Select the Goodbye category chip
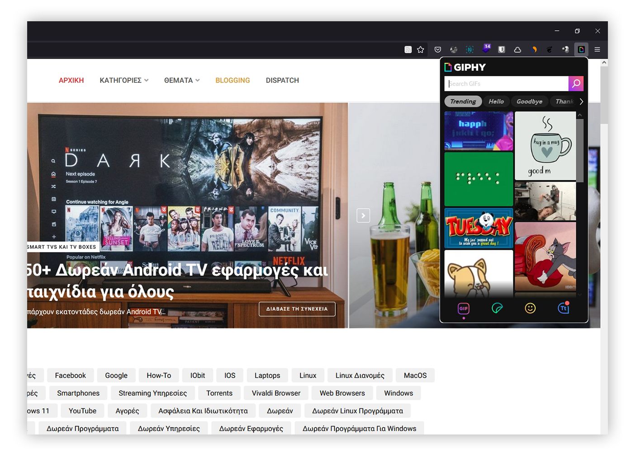 coord(529,102)
